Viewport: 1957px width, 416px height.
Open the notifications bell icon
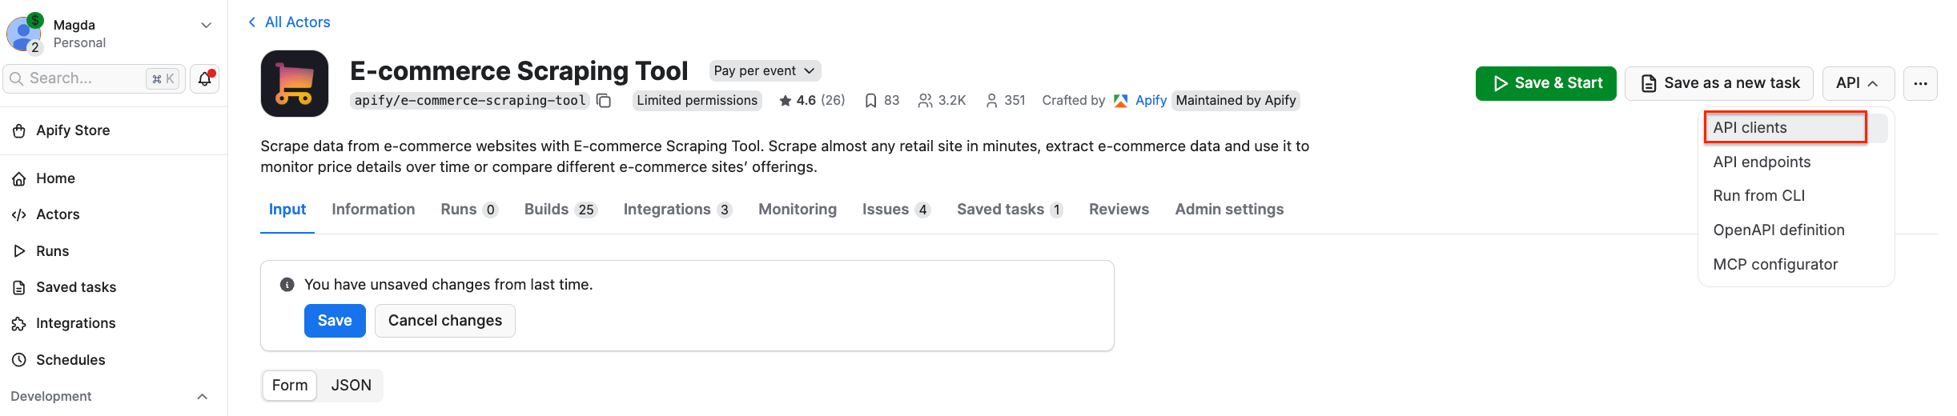pos(205,78)
